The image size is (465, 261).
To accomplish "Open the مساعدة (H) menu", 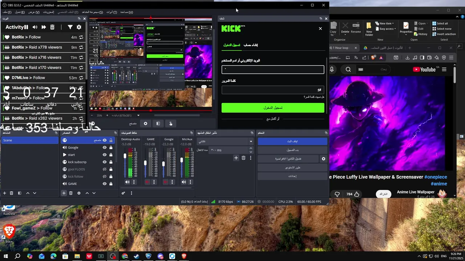I will click(x=127, y=12).
